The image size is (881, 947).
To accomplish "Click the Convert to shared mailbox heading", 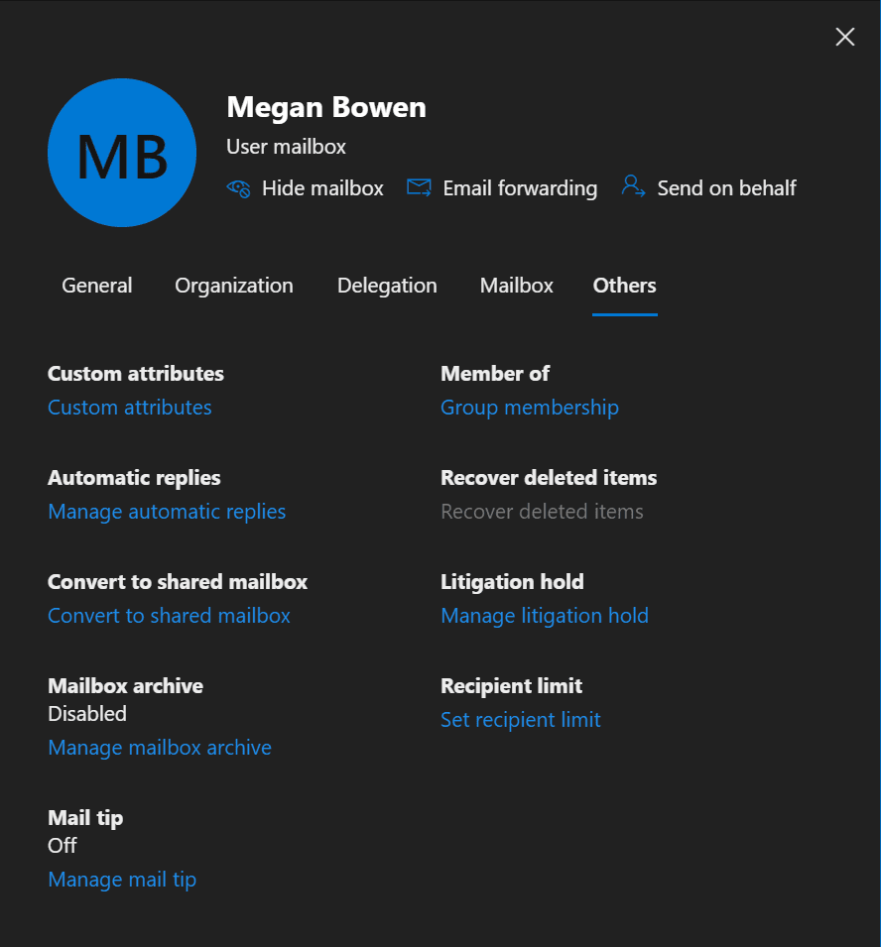I will click(x=178, y=582).
